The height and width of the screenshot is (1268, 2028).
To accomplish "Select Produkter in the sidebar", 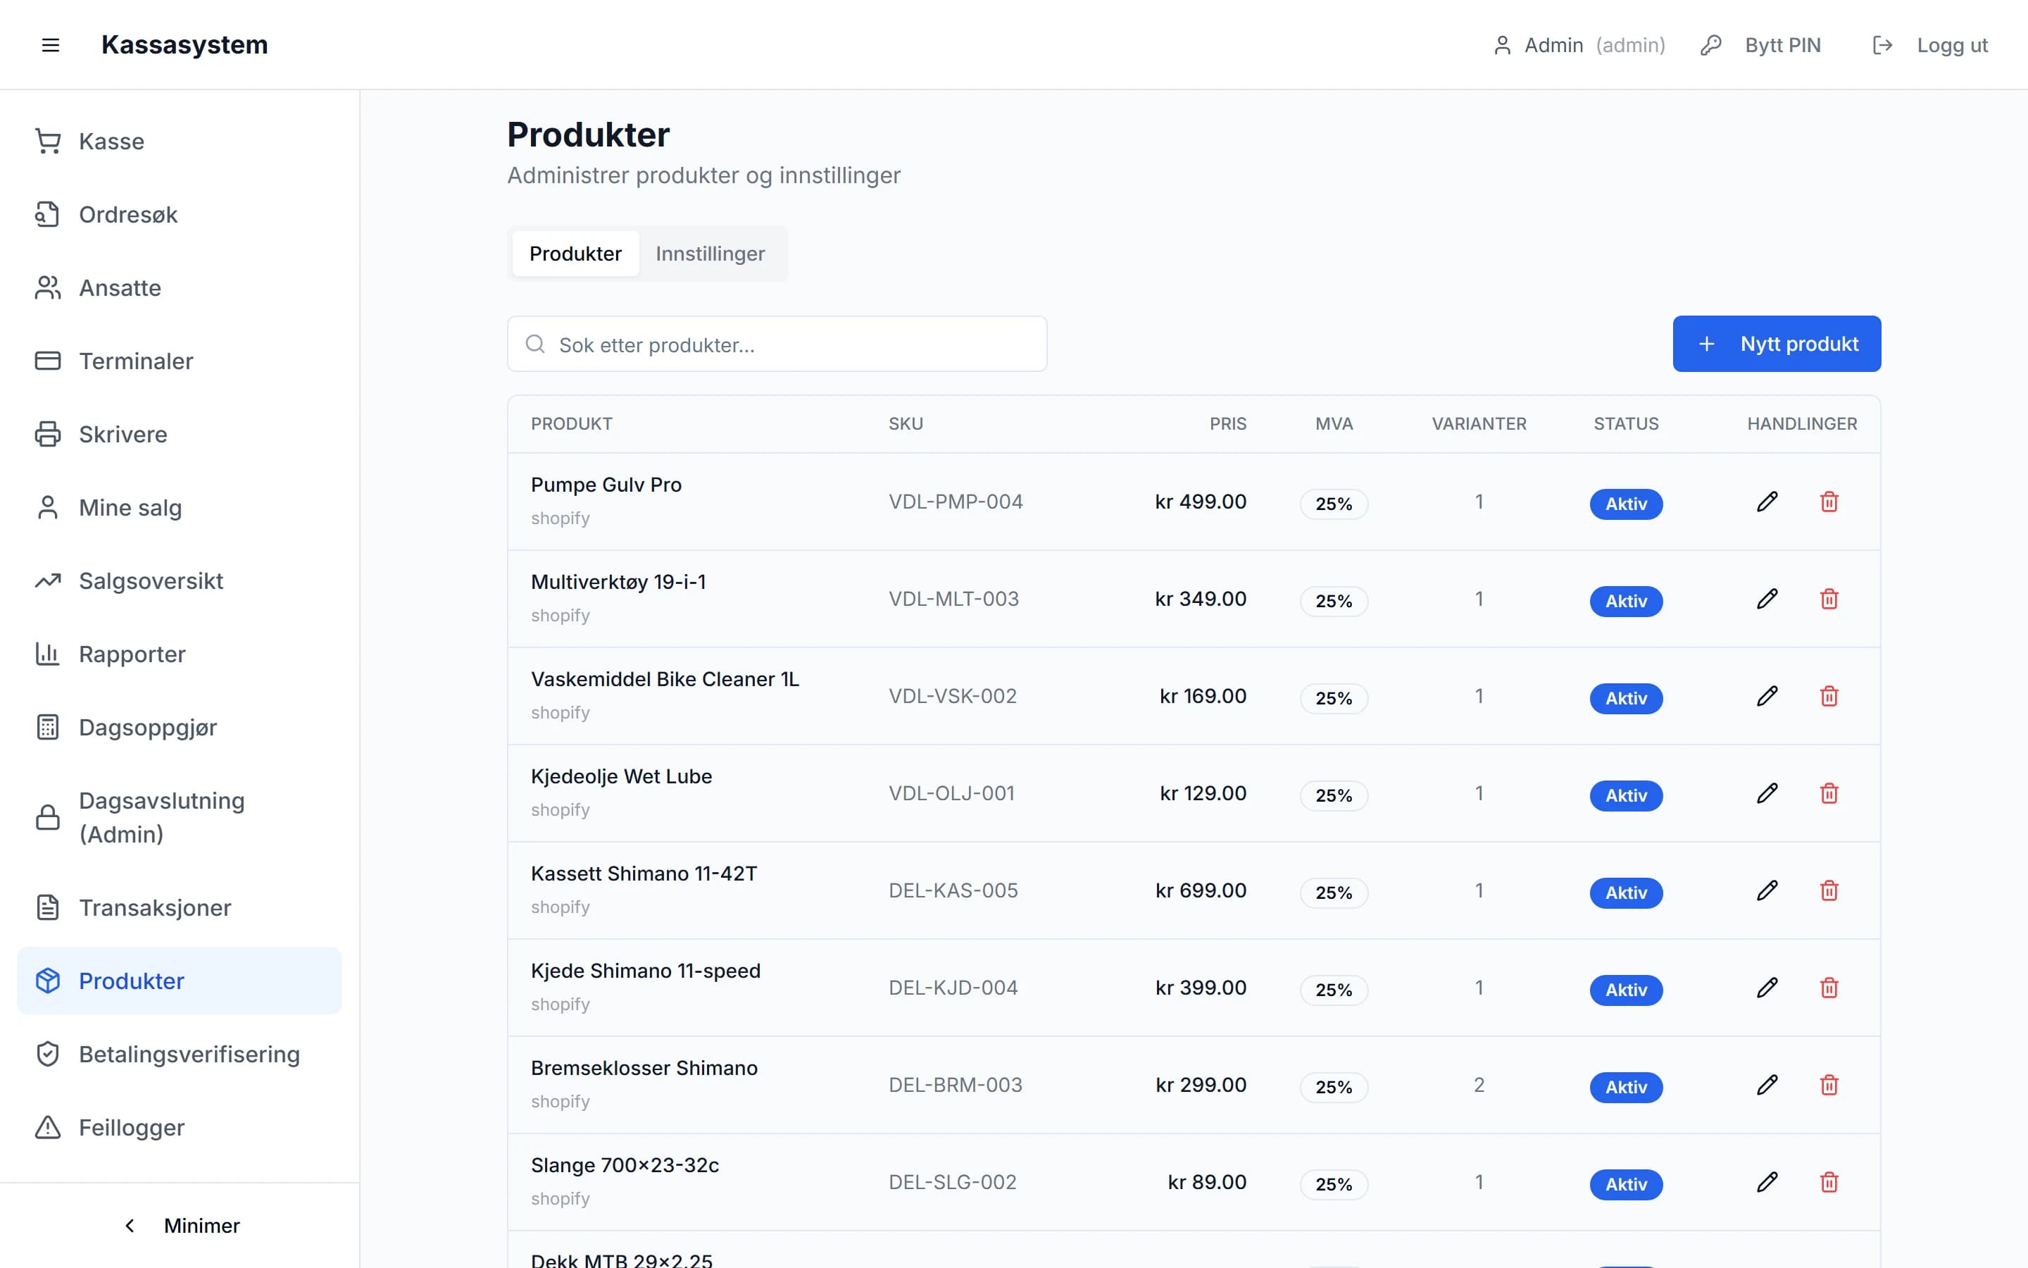I will tap(180, 981).
